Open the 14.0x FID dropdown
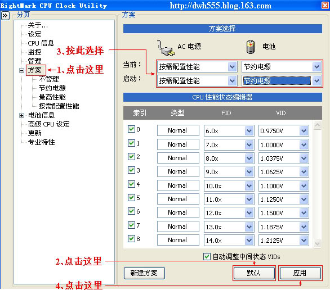This screenshot has height=290, width=330. [x=249, y=240]
